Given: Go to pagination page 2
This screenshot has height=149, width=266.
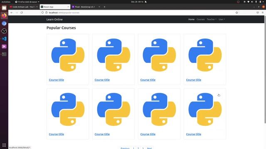Looking at the screenshot, I should click(x=138, y=148).
